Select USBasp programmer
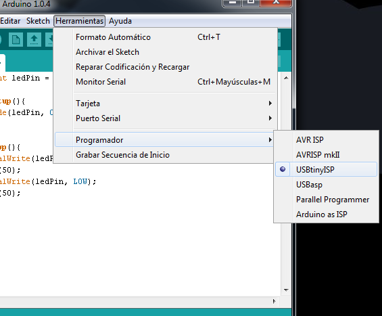The width and height of the screenshot is (382, 316). pyautogui.click(x=326, y=185)
